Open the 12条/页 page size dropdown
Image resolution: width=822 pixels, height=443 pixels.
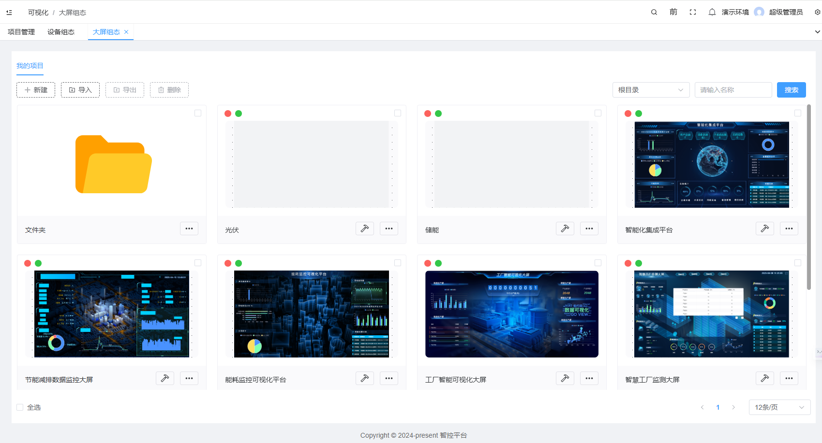(779, 407)
